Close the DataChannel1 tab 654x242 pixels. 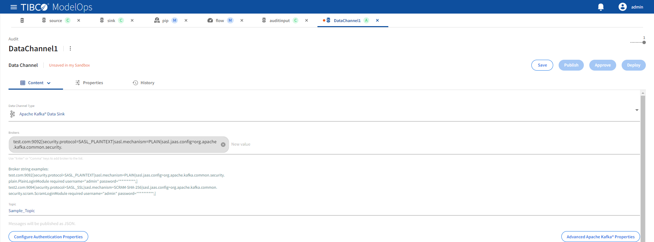[377, 20]
